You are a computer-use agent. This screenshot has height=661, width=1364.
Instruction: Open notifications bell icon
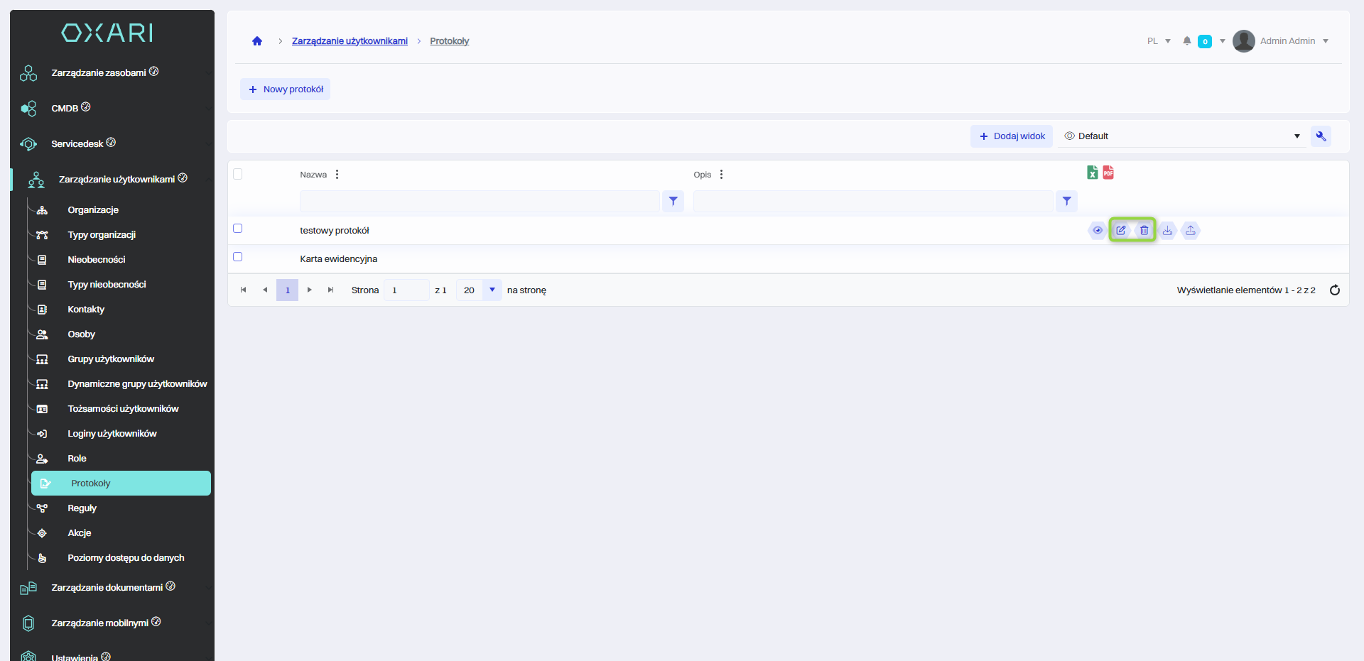click(x=1186, y=41)
